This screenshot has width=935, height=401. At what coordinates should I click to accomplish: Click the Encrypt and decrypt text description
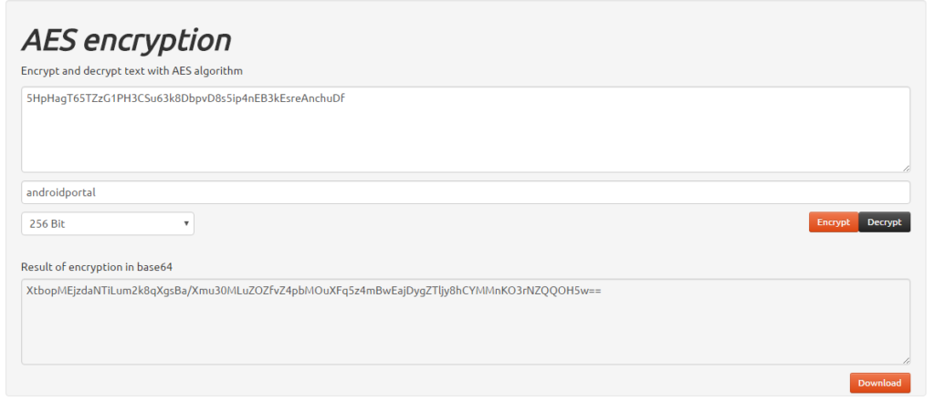(131, 70)
